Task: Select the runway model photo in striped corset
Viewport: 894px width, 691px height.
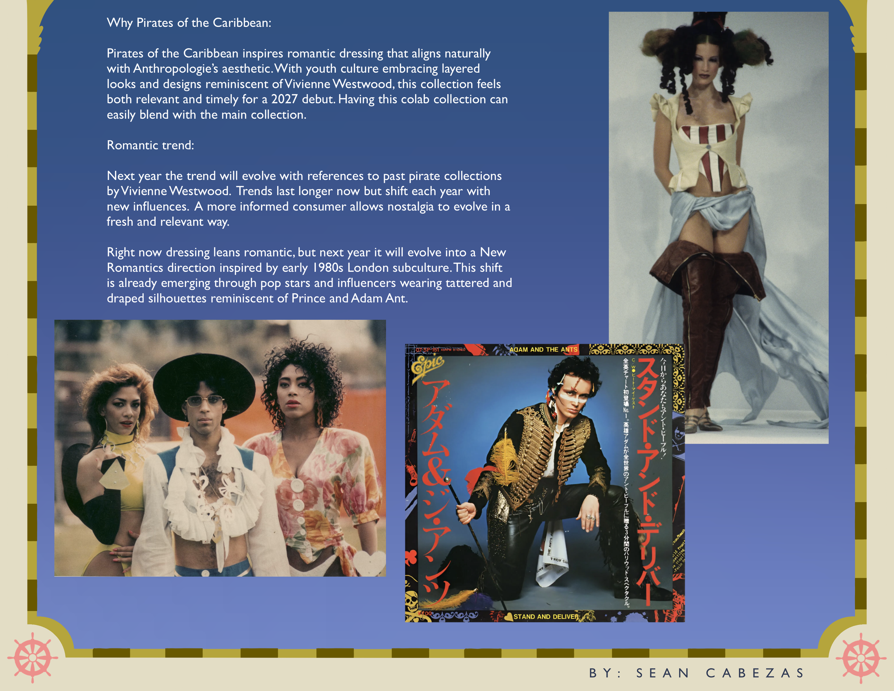Action: pos(718,227)
